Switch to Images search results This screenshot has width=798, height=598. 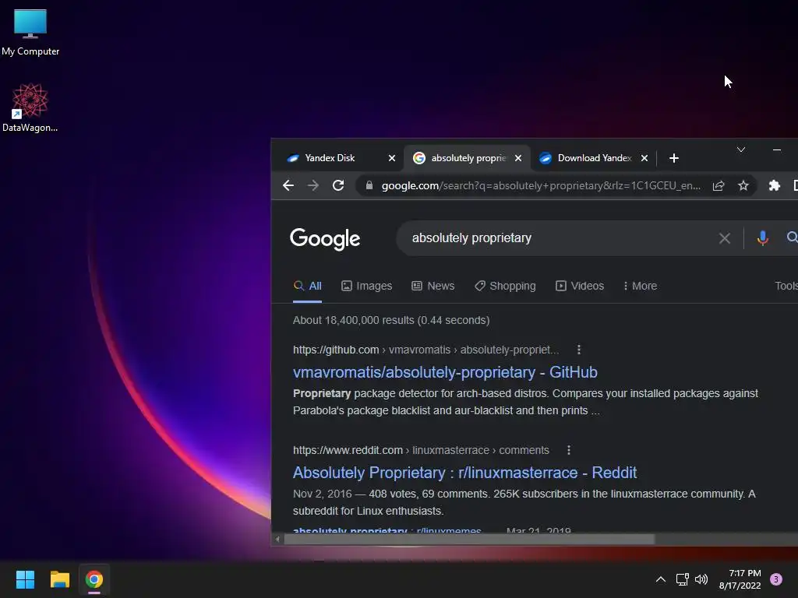(366, 286)
